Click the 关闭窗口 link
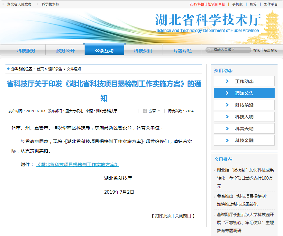This screenshot has width=283, height=236. pos(183,216)
